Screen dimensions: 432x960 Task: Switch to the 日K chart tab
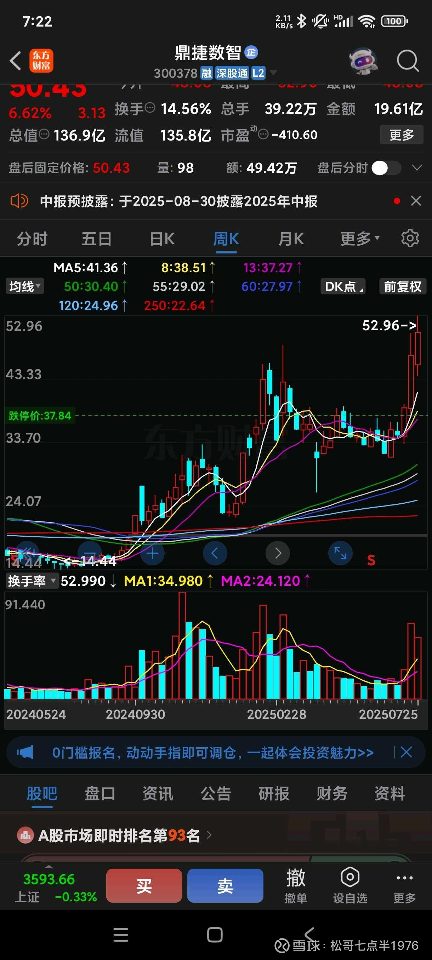click(x=162, y=239)
